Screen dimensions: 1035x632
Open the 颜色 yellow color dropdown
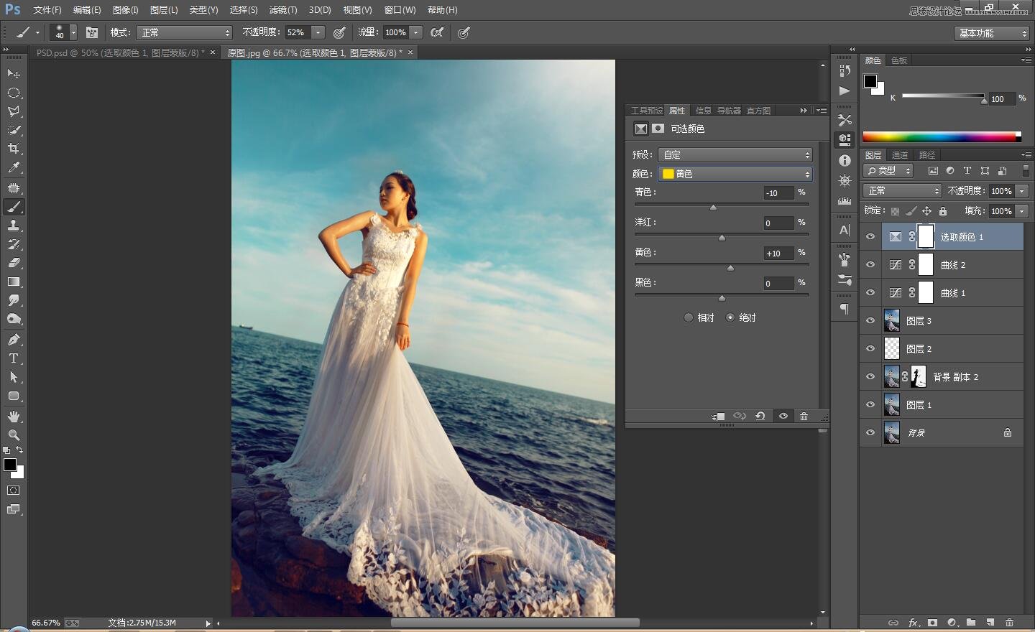point(735,174)
